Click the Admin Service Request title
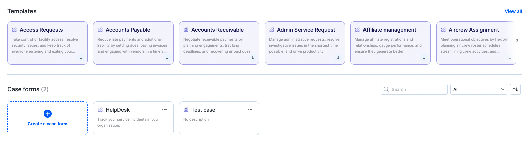Viewport: 530px width, 141px height. [306, 30]
